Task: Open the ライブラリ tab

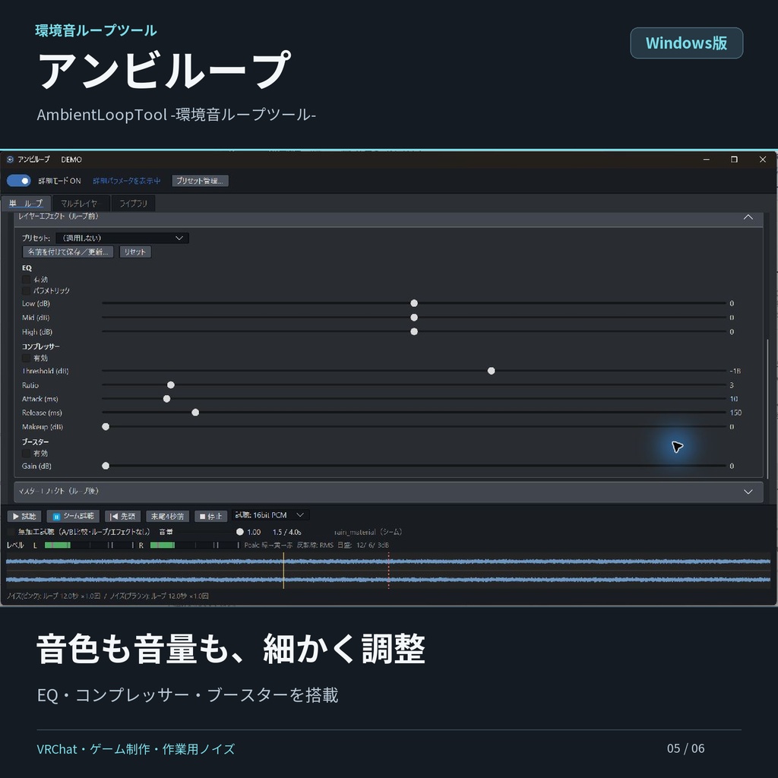Action: click(133, 204)
